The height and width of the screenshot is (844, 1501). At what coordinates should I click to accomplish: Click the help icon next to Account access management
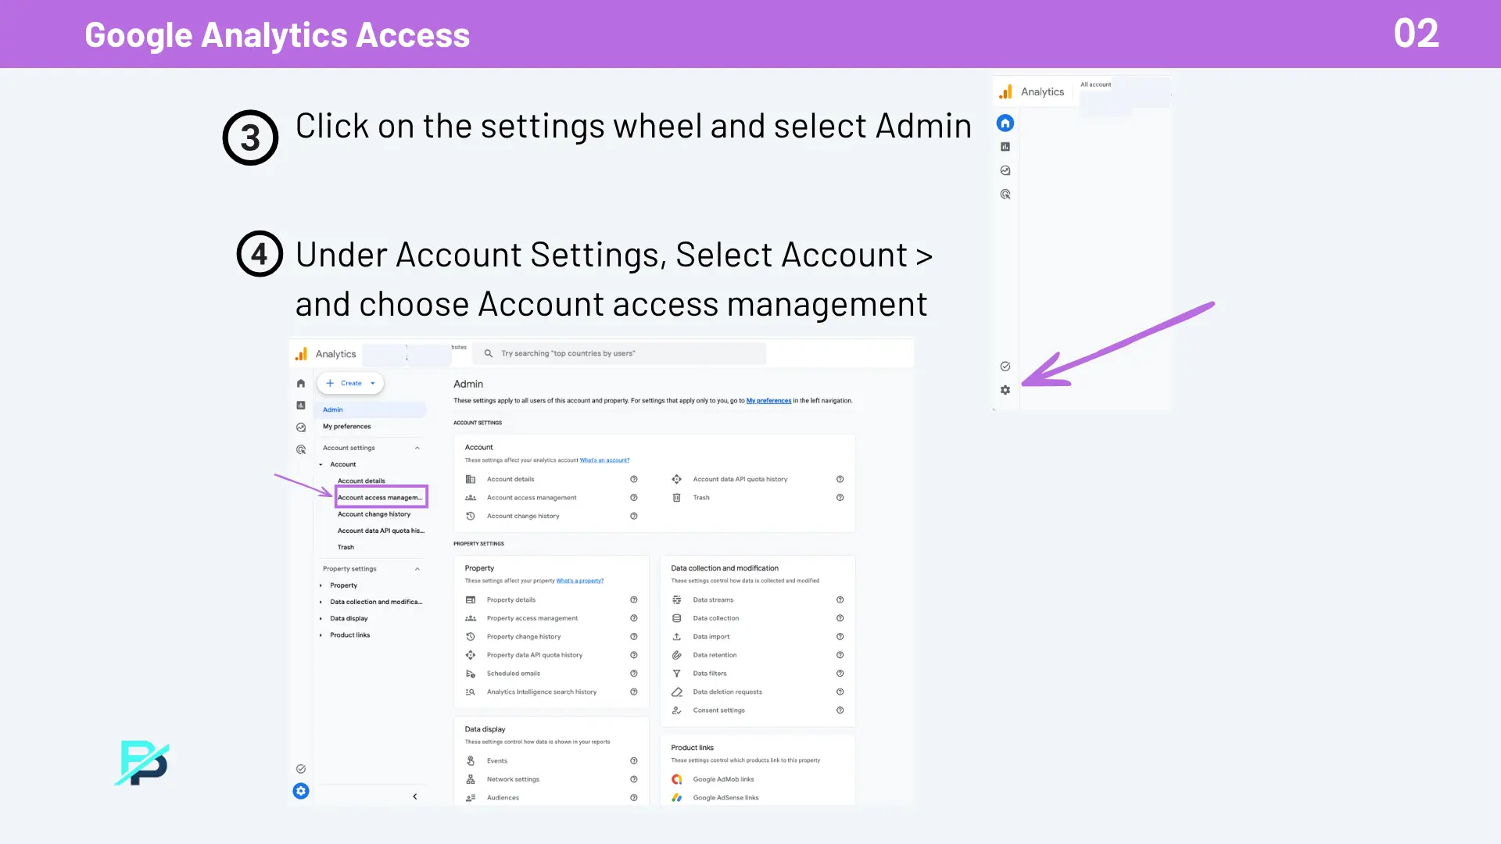634,498
